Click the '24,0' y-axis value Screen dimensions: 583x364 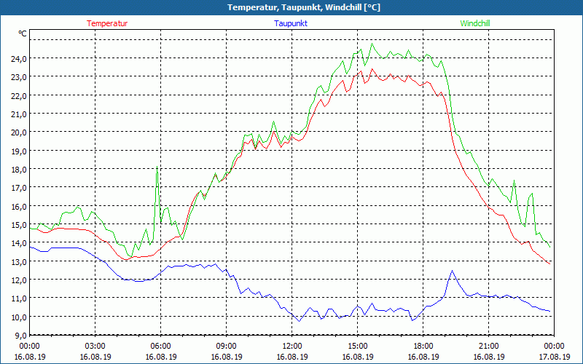pos(19,58)
